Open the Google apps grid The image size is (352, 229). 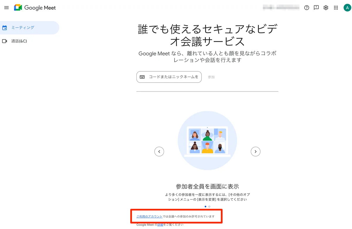click(x=336, y=8)
